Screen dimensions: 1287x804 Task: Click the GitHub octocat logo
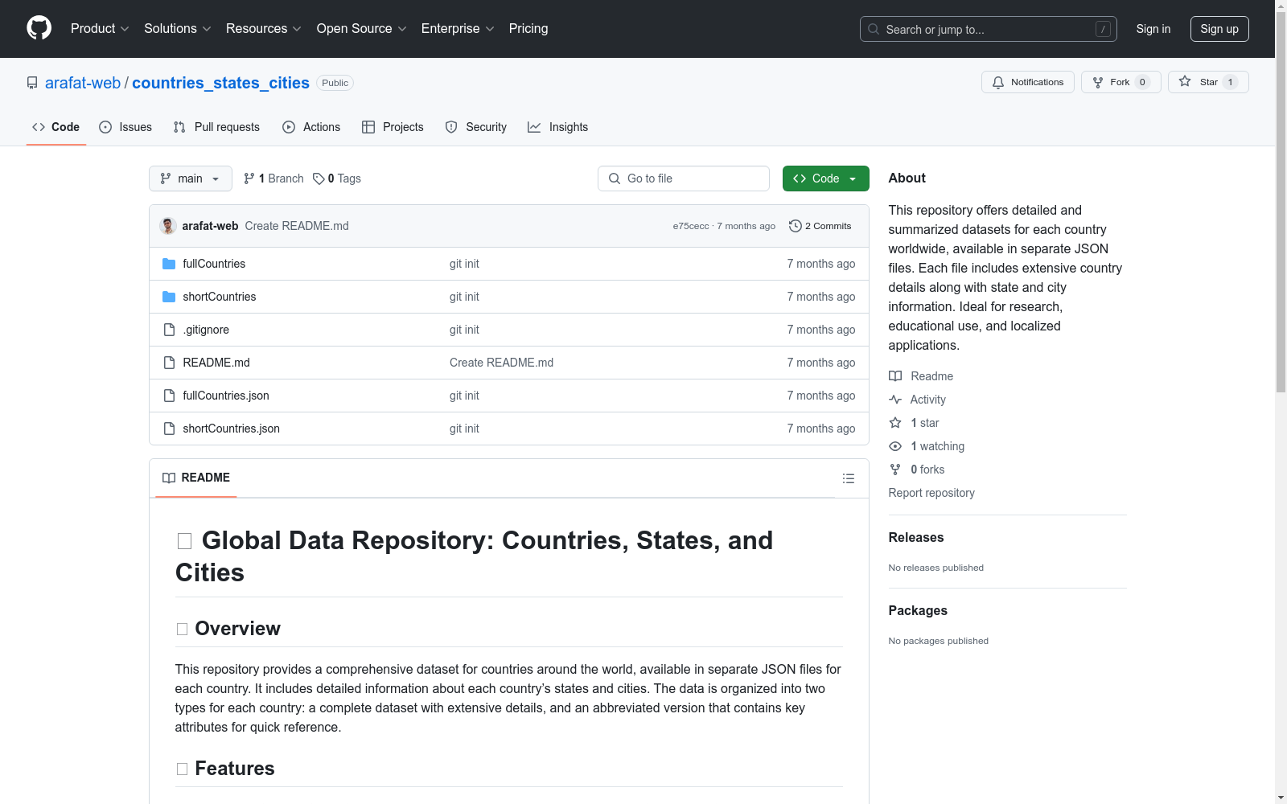39,28
